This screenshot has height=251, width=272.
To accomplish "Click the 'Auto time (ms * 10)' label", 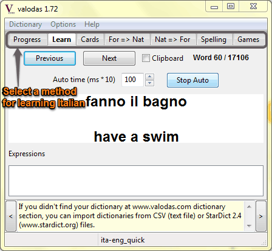I will pos(84,80).
